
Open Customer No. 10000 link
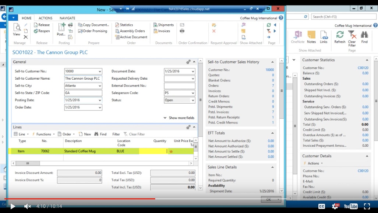pos(269,70)
